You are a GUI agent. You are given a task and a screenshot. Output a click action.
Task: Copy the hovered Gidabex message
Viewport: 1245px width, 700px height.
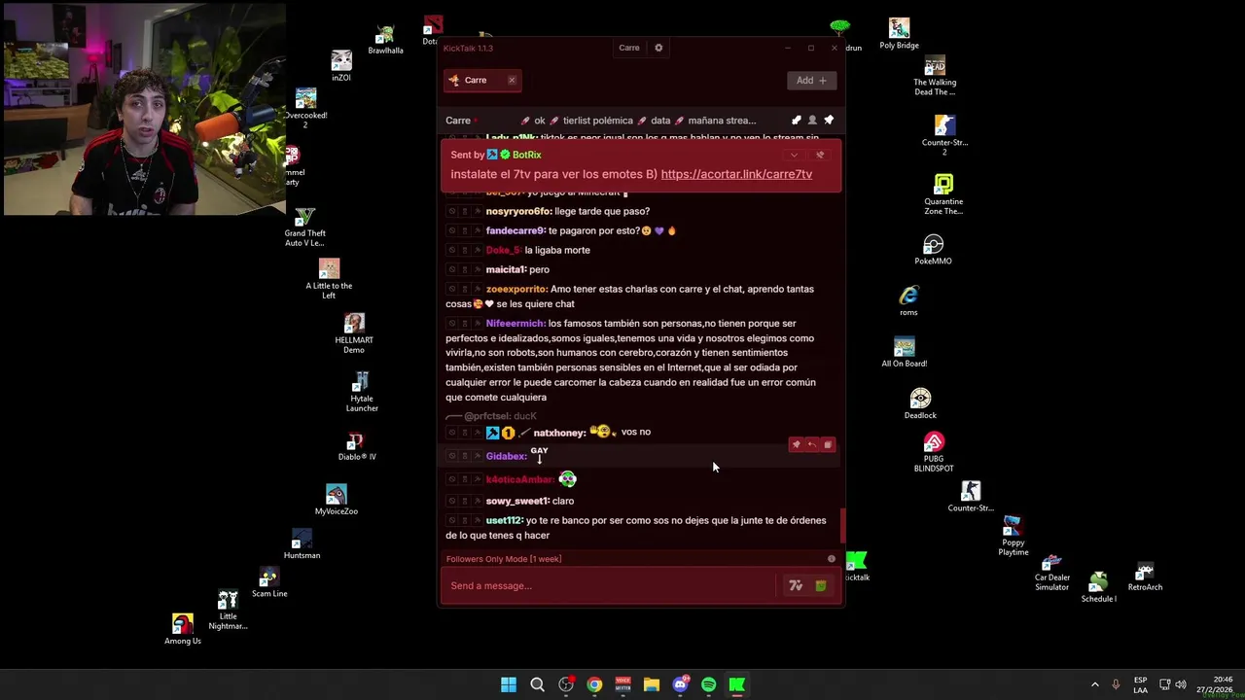[x=828, y=444]
